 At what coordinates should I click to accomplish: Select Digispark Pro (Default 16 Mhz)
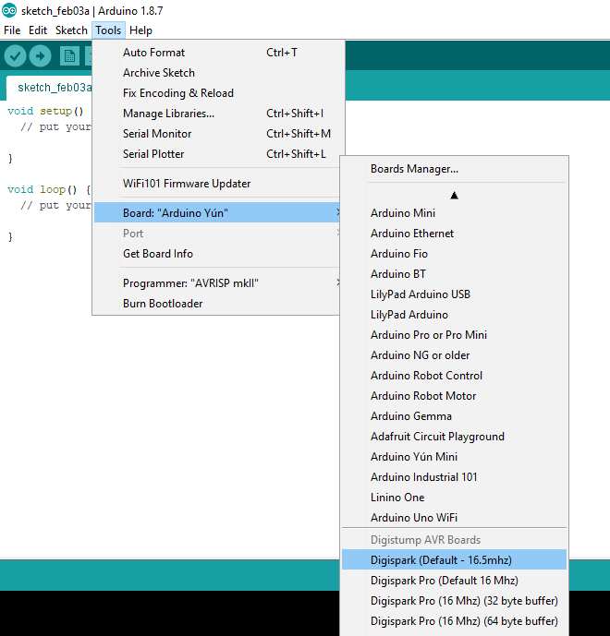click(x=454, y=581)
